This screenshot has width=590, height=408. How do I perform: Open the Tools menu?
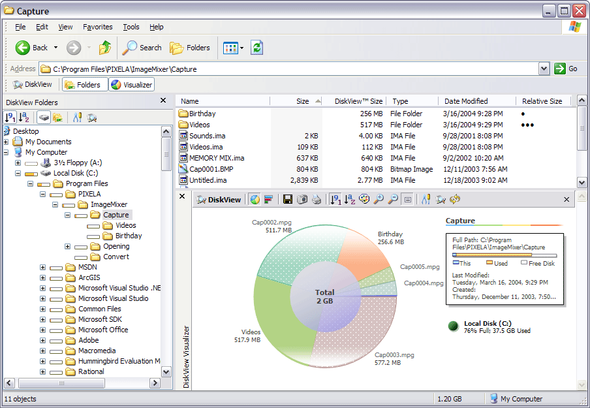[x=131, y=27]
